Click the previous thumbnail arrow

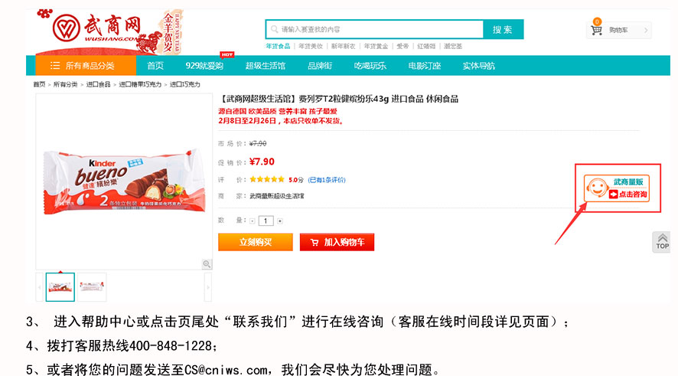pos(39,287)
